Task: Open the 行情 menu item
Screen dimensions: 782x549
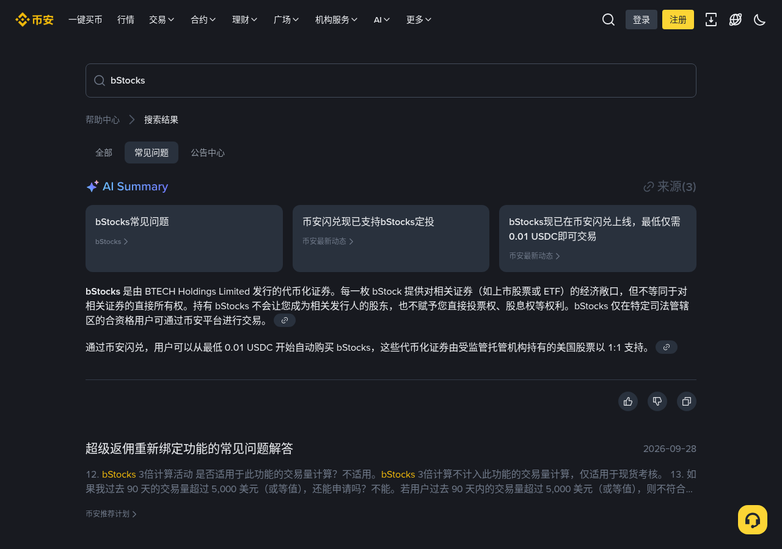Action: point(126,20)
